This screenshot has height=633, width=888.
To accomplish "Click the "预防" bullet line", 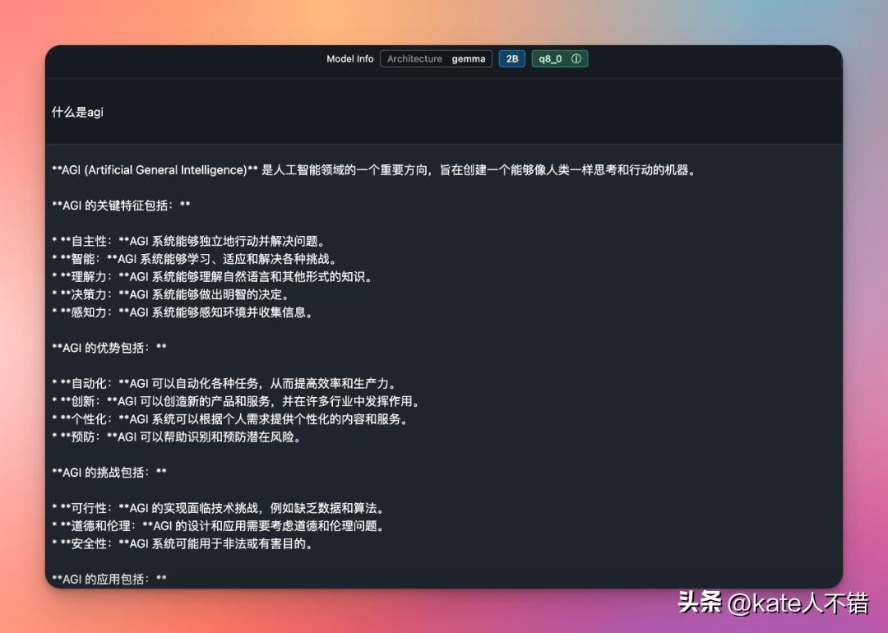I will 176,437.
